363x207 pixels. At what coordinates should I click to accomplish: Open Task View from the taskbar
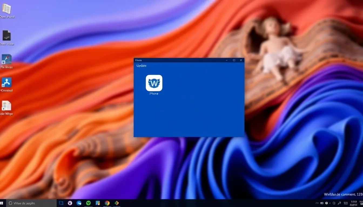point(61,203)
